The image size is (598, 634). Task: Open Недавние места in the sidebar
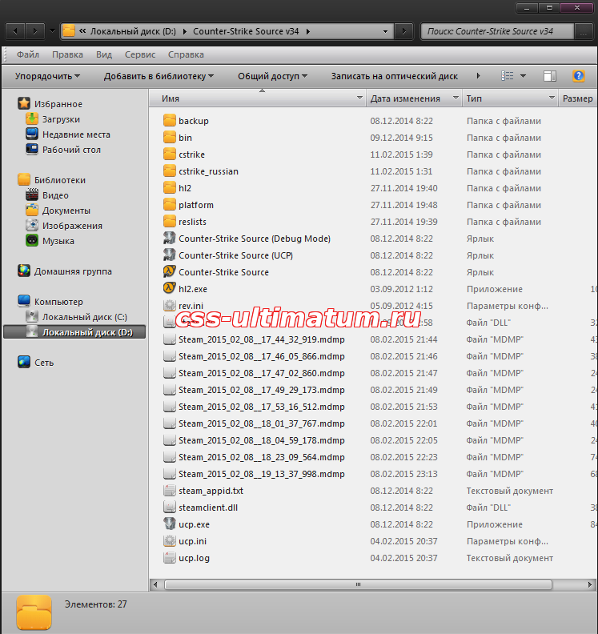[x=76, y=134]
